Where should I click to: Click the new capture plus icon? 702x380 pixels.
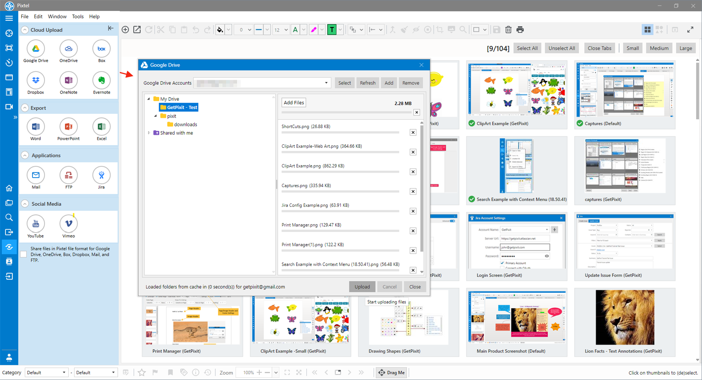coord(125,30)
